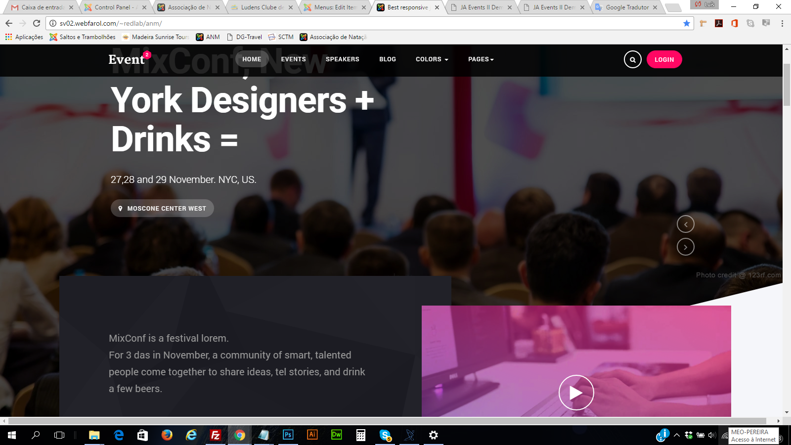Switch to the Caixa de entrada Gmail tab

coord(42,7)
